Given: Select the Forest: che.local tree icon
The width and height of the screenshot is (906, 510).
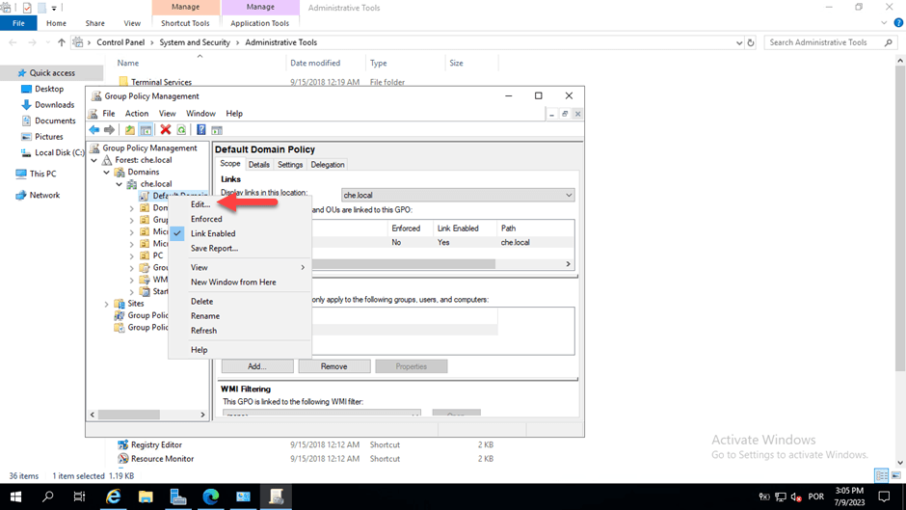Looking at the screenshot, I should pyautogui.click(x=107, y=160).
